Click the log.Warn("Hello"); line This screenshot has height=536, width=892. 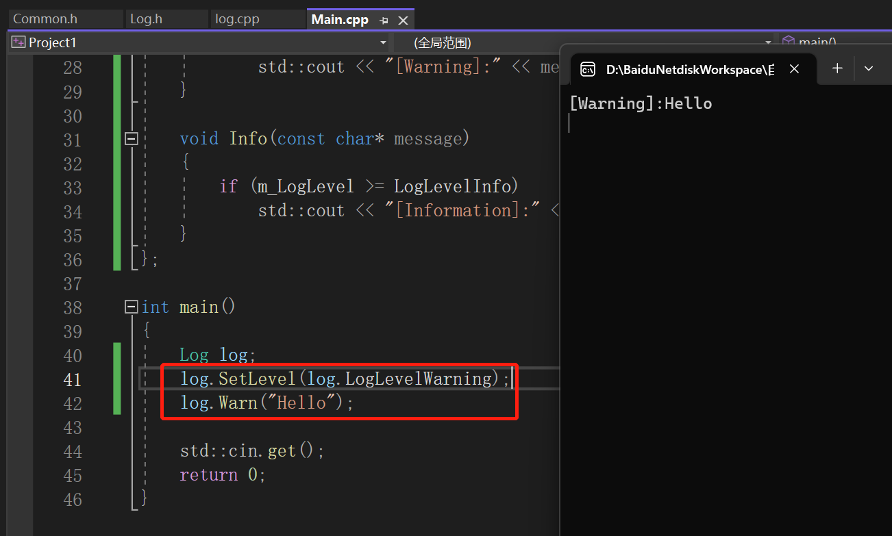tap(267, 403)
